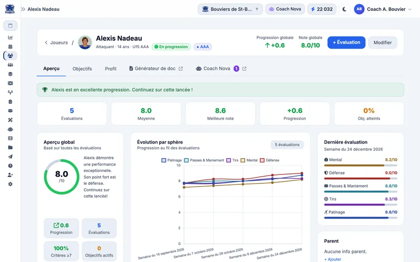Image resolution: width=420 pixels, height=262 pixels.
Task: Click Alexis Nadeau's profile photo
Action: point(85,42)
